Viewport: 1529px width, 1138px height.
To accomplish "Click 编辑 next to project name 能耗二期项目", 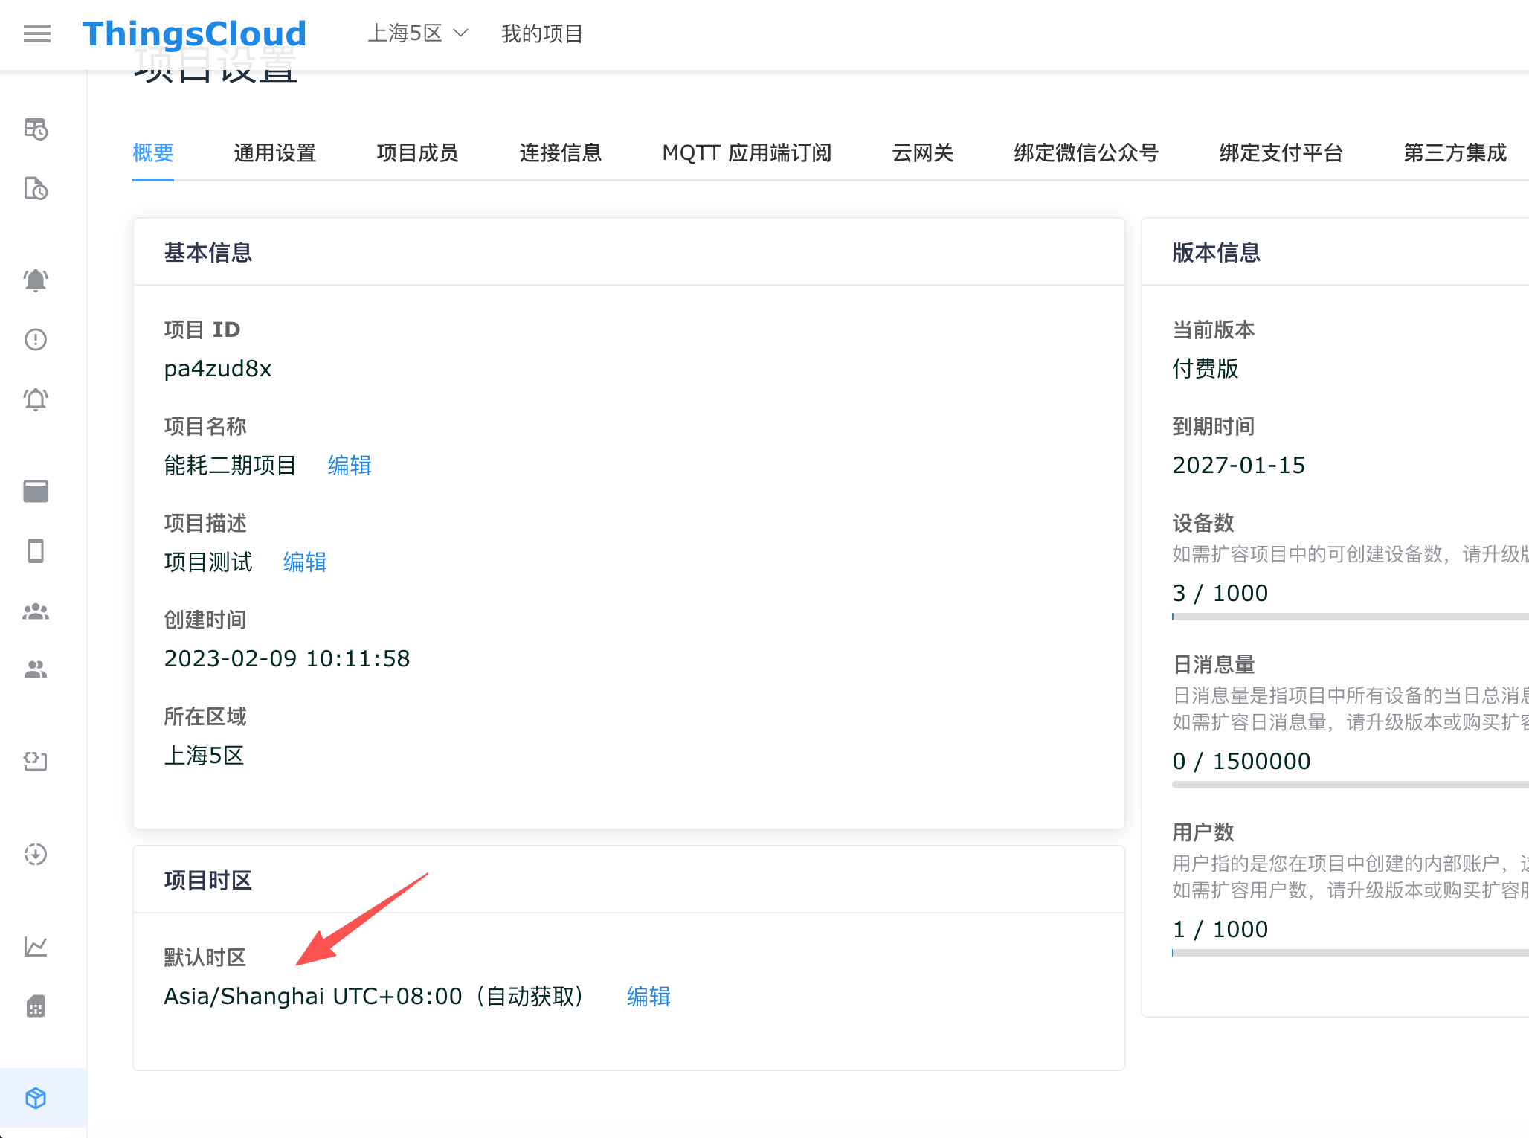I will coord(350,466).
